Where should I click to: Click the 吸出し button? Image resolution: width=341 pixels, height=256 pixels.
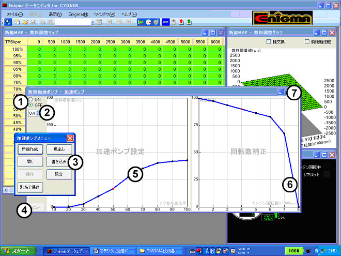(59, 149)
